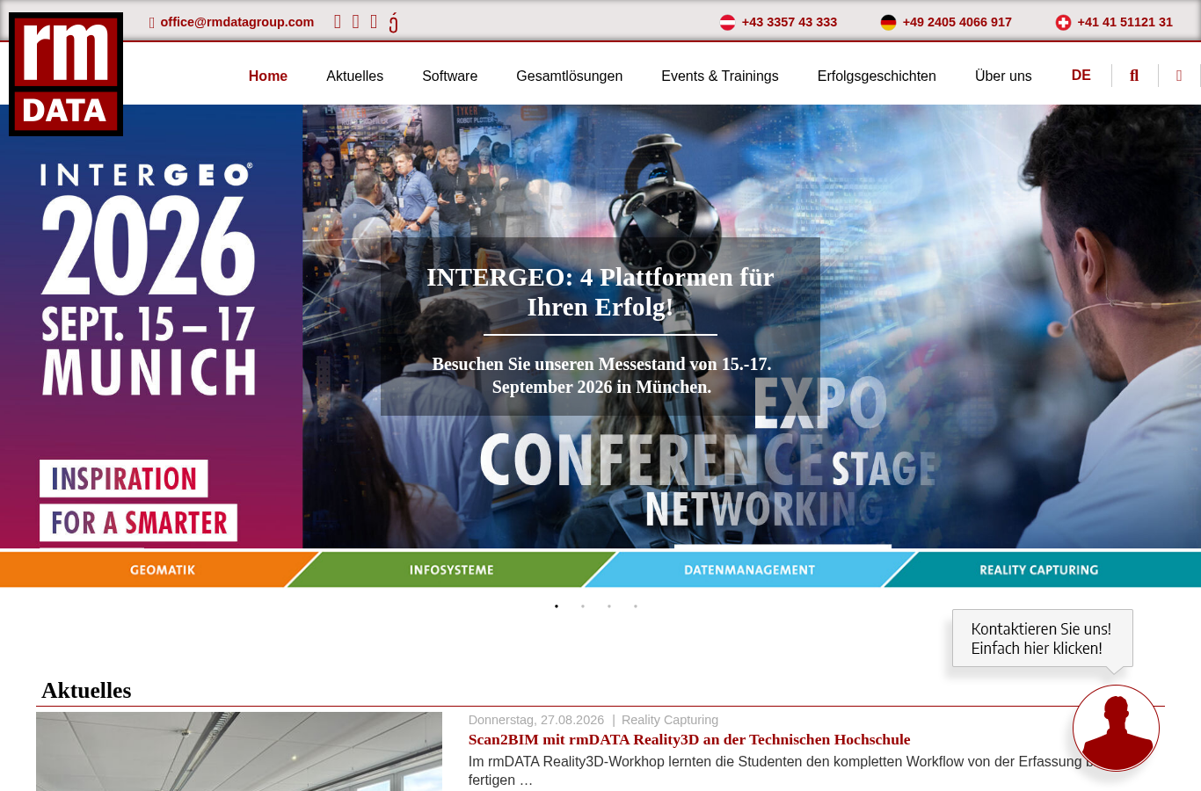This screenshot has width=1201, height=791.
Task: Click the 'Kontaktieren Sie uns!' contact bubble
Action: click(1042, 639)
